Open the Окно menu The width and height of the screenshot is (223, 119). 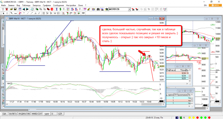coord(81,5)
